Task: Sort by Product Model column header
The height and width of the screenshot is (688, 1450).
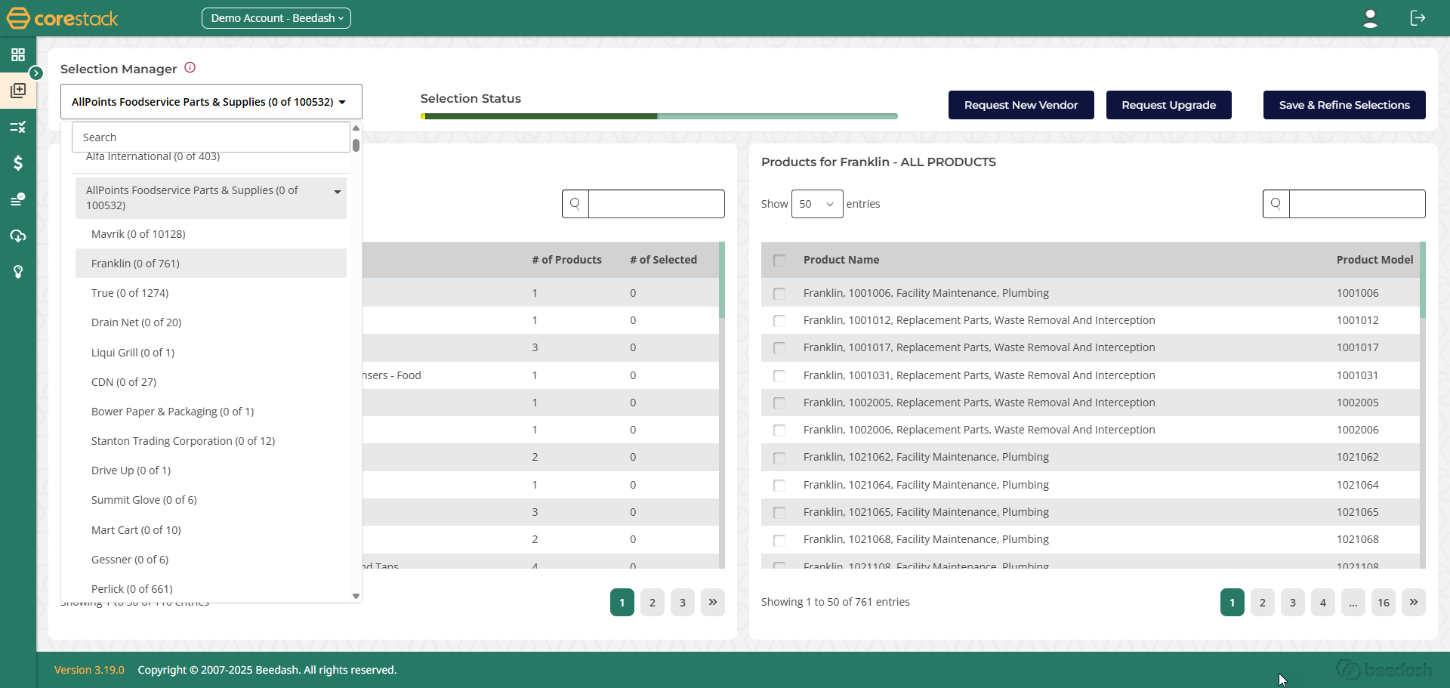Action: pyautogui.click(x=1374, y=260)
